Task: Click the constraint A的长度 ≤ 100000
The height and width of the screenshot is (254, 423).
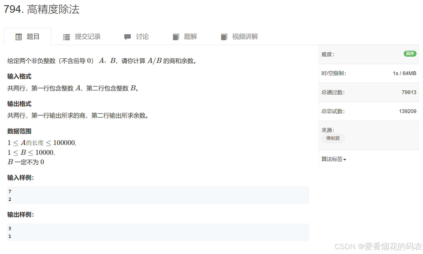Action: click(42, 143)
